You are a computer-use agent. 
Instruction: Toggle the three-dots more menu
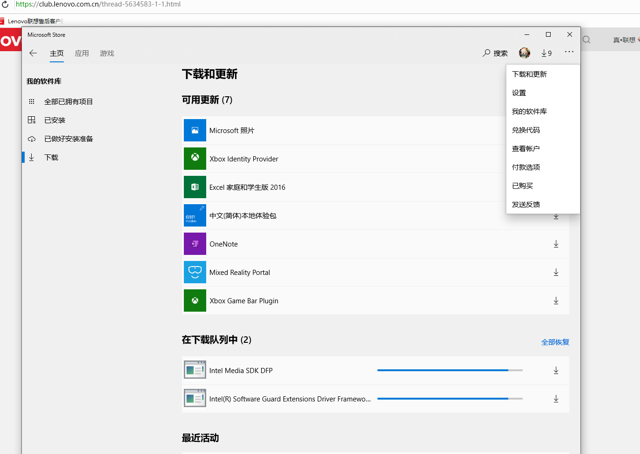coord(569,52)
